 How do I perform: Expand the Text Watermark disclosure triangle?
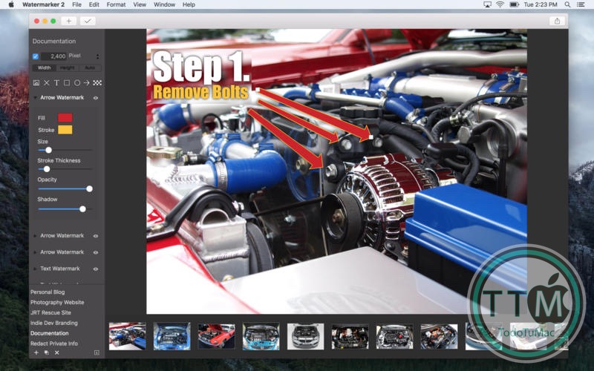click(x=35, y=269)
